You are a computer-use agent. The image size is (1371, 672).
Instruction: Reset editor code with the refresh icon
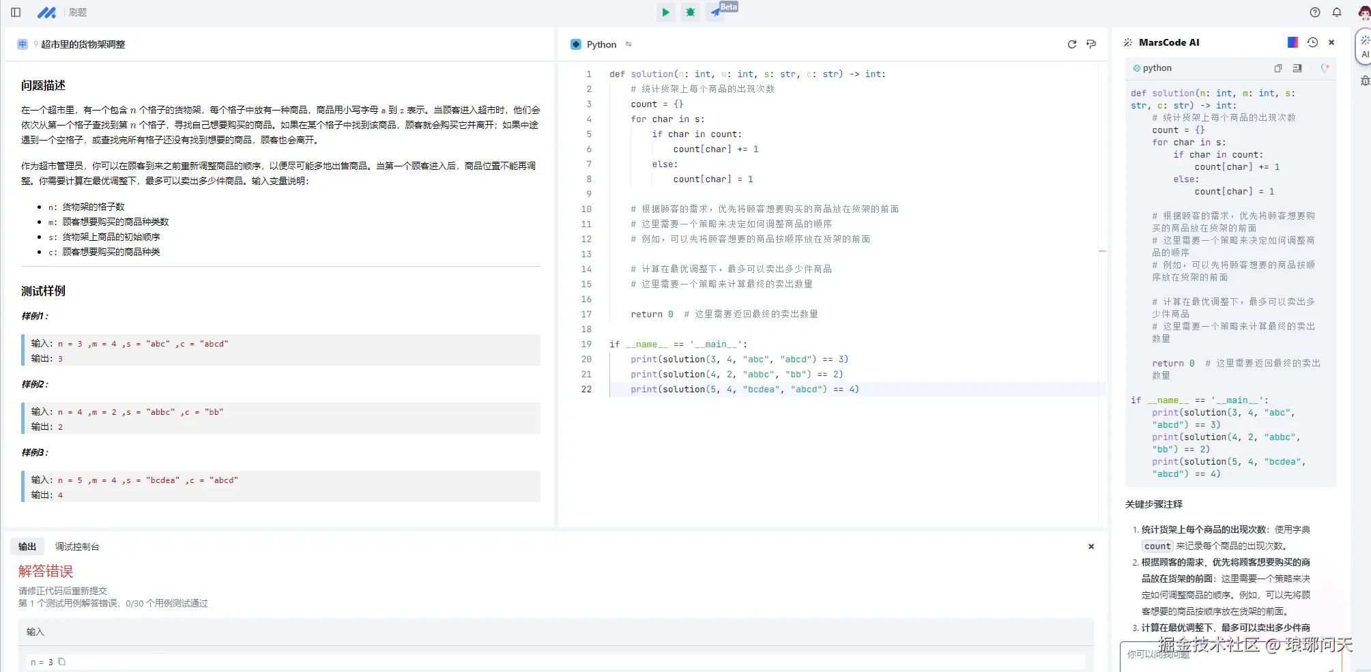click(1071, 44)
